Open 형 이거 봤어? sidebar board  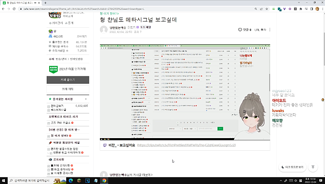59,136
